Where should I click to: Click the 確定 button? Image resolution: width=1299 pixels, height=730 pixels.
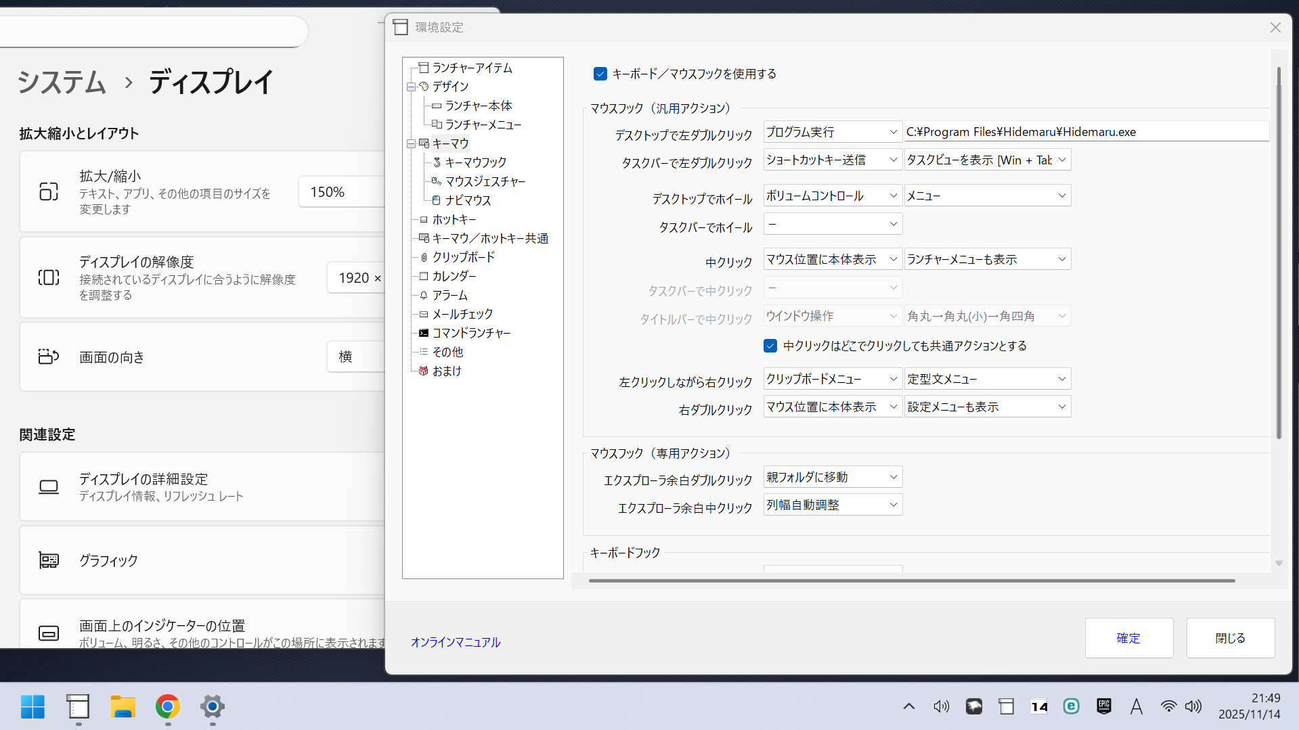coord(1128,638)
